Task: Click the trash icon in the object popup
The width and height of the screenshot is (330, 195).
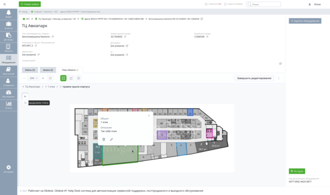Action: coord(104,139)
